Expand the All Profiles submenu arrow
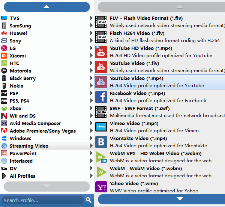The width and height of the screenshot is (225, 207). [x=91, y=176]
